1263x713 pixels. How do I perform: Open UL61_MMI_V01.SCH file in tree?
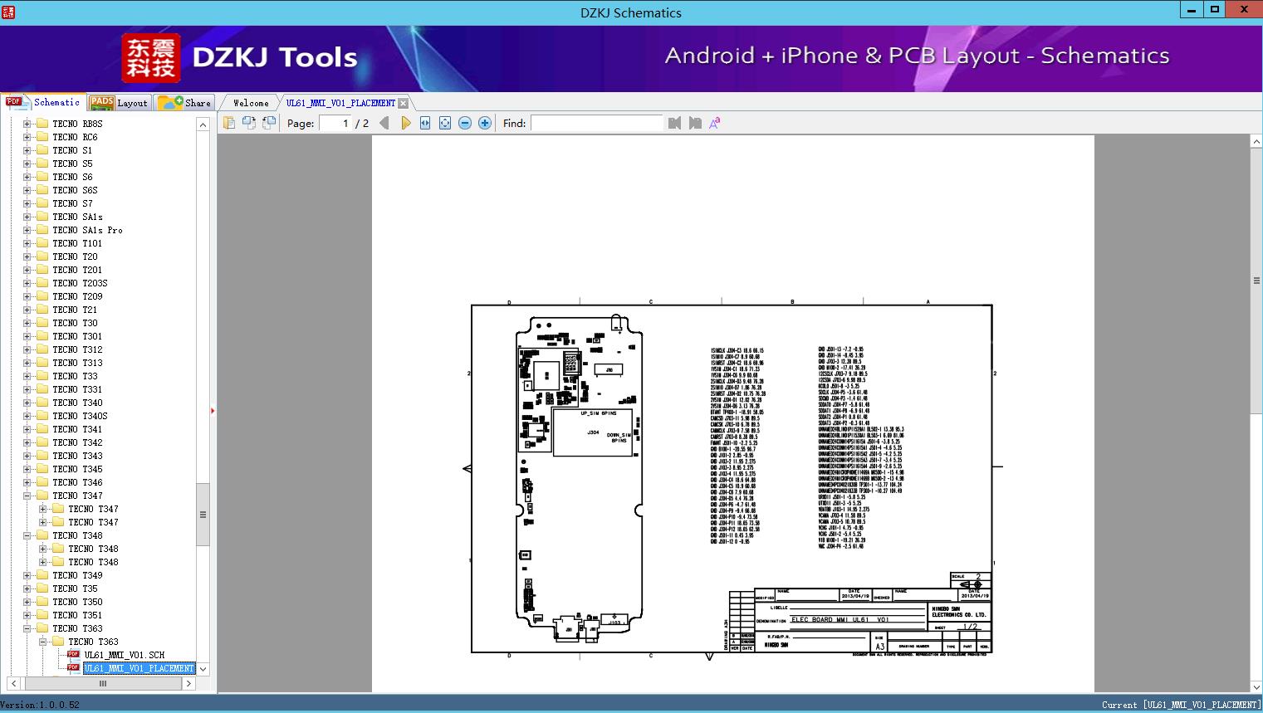point(125,655)
